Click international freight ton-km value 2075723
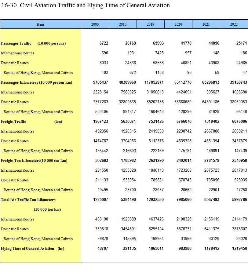This screenshot has height=273, width=248. point(212,170)
